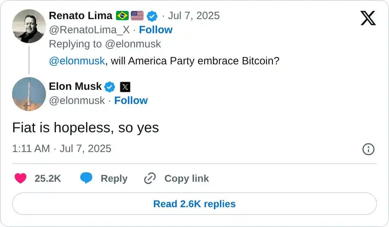
Task: Open the info menu via the circled-i icon
Action: point(368,149)
